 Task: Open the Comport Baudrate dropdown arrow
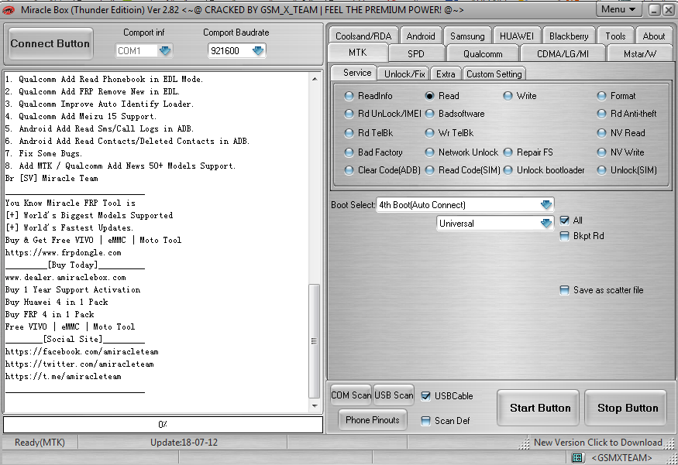click(x=258, y=51)
